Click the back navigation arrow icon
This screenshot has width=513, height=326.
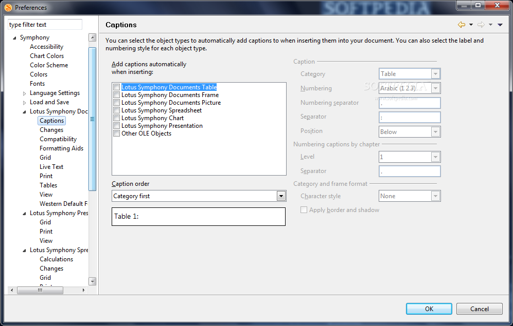462,25
